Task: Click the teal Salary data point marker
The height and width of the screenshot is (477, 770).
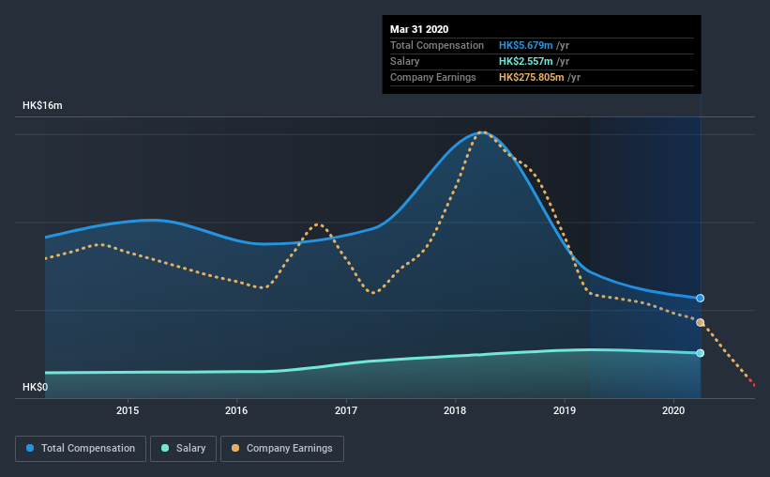Action: coord(701,353)
